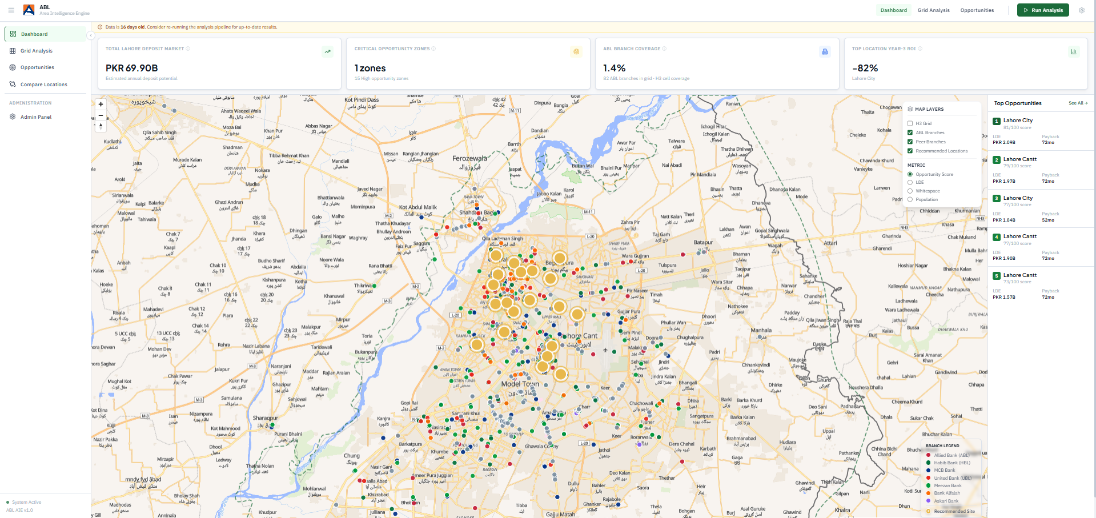The image size is (1096, 518).
Task: Click the ABL logo in the header
Action: [29, 10]
